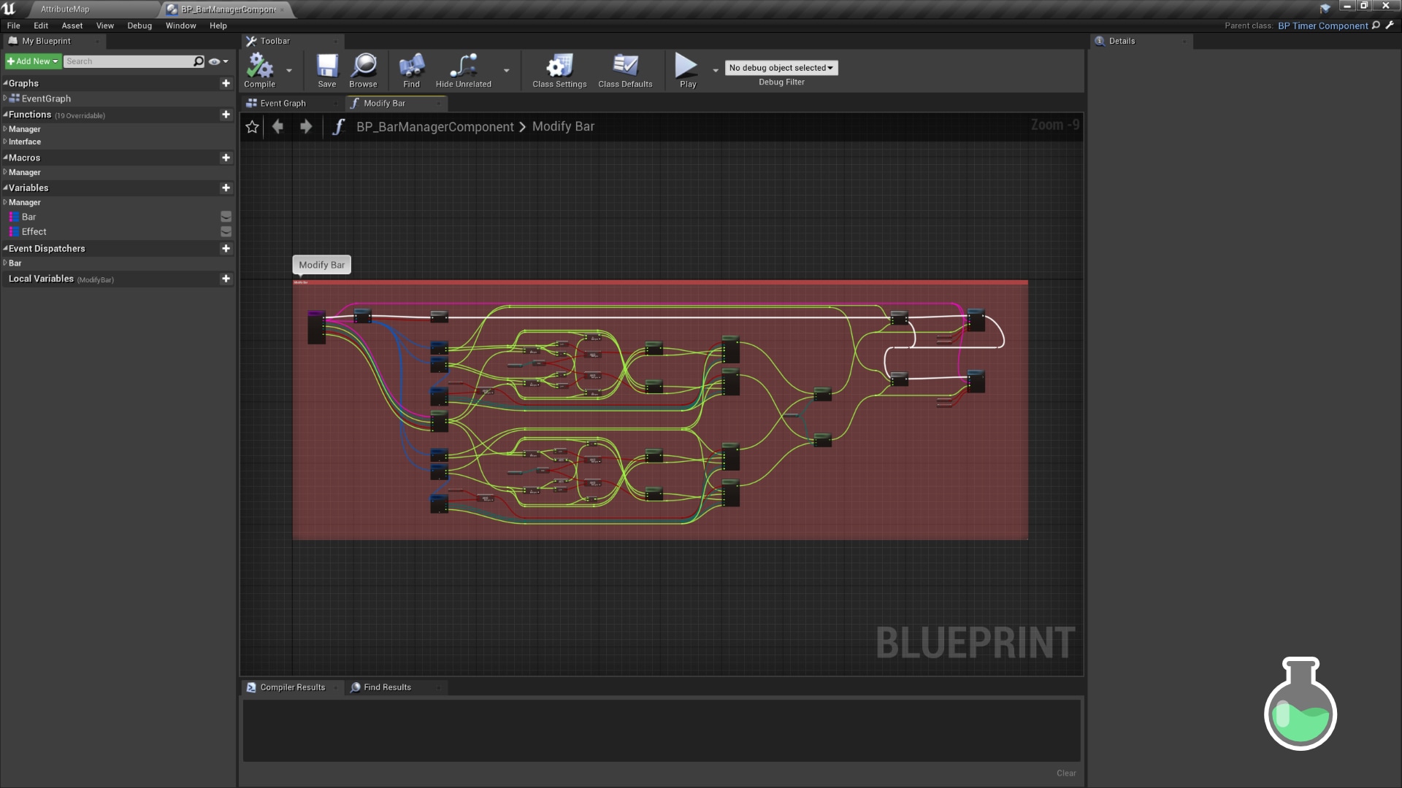Save the blueprint asset
Viewport: 1402px width, 788px height.
pos(326,69)
